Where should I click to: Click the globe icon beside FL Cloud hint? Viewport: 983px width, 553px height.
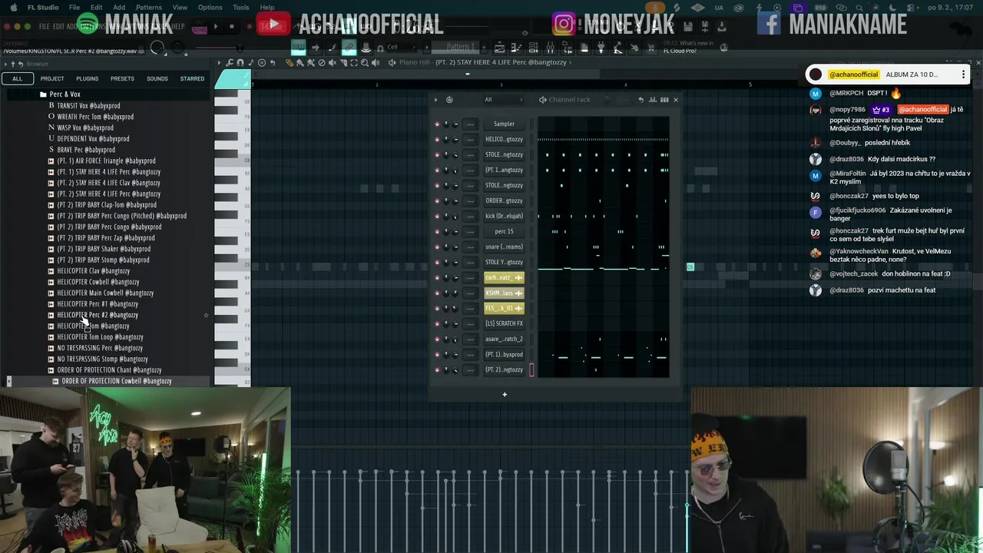[x=724, y=48]
